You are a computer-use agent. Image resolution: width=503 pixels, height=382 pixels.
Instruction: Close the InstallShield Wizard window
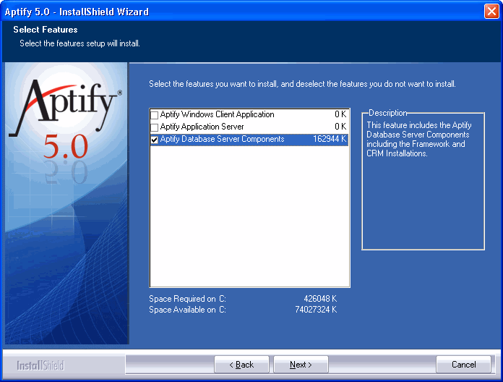[491, 12]
